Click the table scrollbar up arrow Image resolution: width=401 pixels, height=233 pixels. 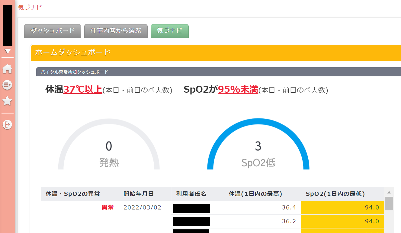click(x=389, y=192)
